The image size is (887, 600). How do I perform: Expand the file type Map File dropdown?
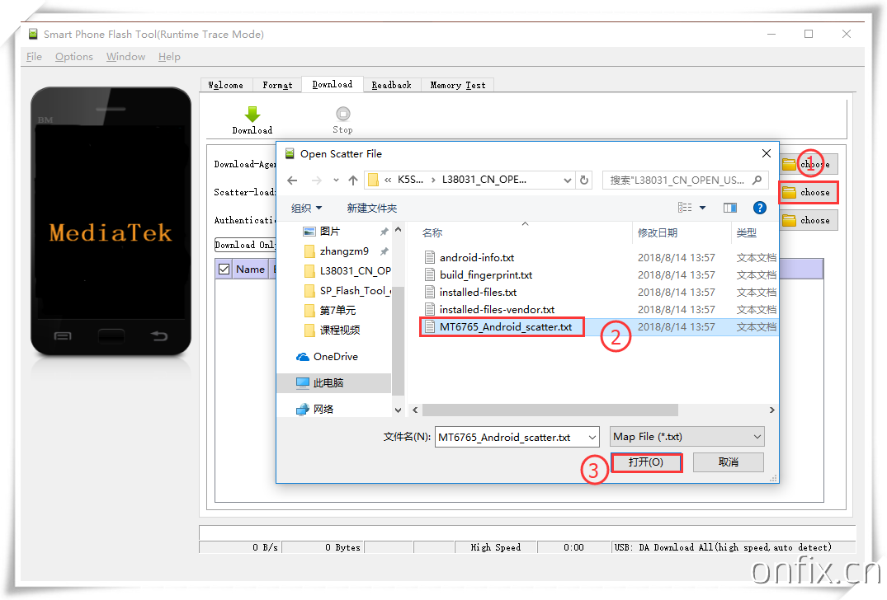coord(757,437)
